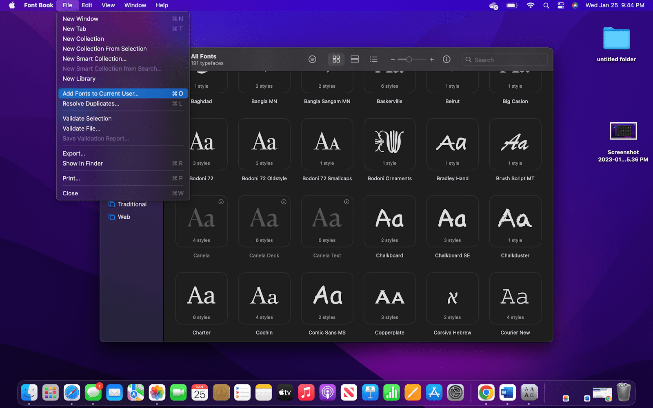Open the filter options circle icon

point(312,60)
